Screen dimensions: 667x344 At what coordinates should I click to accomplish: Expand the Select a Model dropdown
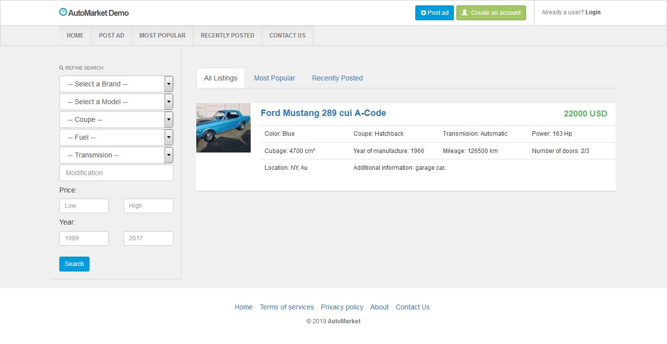116,102
